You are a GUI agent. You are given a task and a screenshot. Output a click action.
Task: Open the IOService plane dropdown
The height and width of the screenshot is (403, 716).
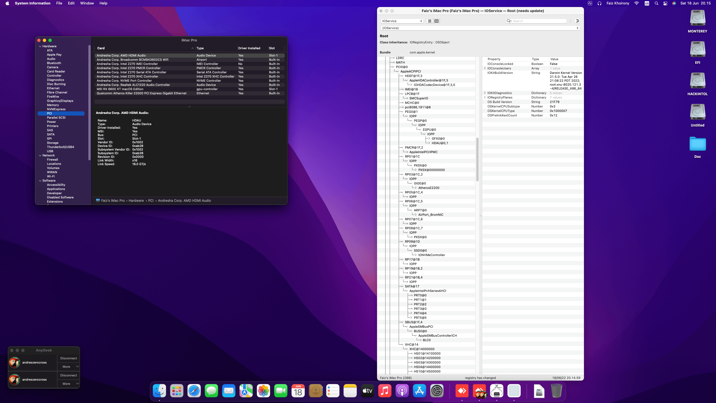coord(402,21)
